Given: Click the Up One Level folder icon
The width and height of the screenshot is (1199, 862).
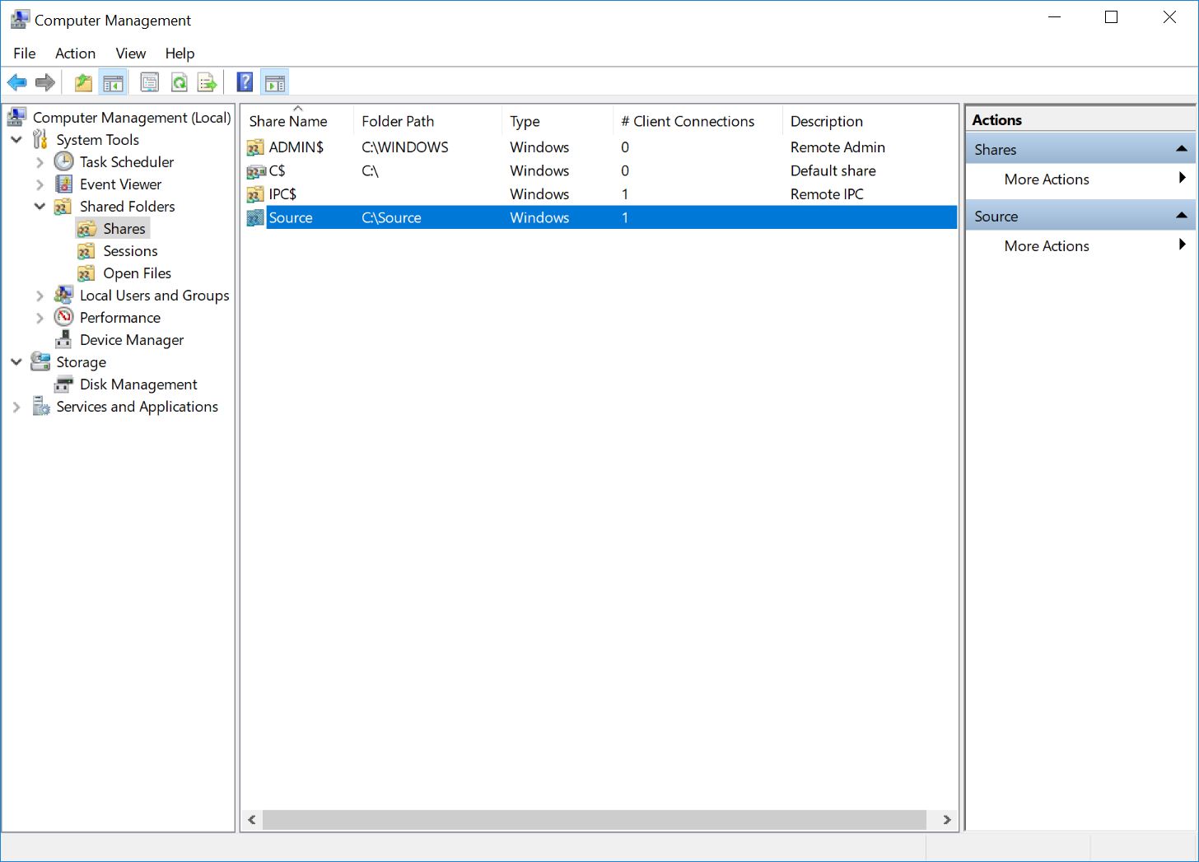Looking at the screenshot, I should [x=83, y=82].
